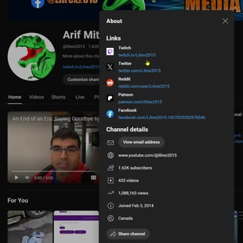Click the Joined Feb 3, 2014 text
The width and height of the screenshot is (243, 243).
click(x=136, y=206)
